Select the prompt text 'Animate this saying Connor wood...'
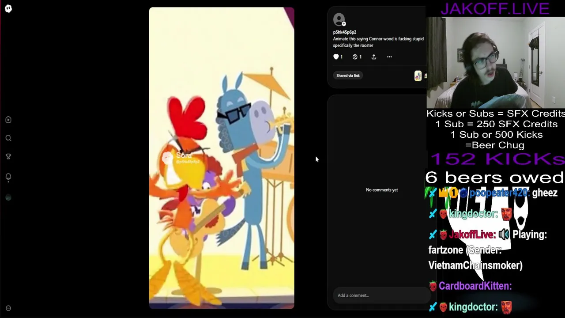Screen dimensions: 565x318 click(x=378, y=42)
